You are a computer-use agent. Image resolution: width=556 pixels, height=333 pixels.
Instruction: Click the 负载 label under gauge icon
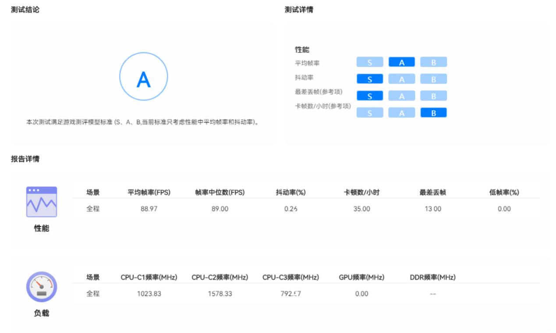pos(42,313)
